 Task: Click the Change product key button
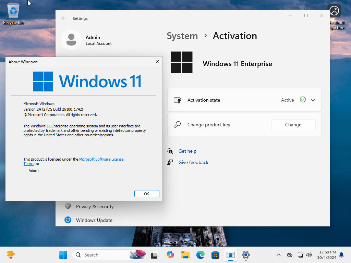tap(293, 125)
